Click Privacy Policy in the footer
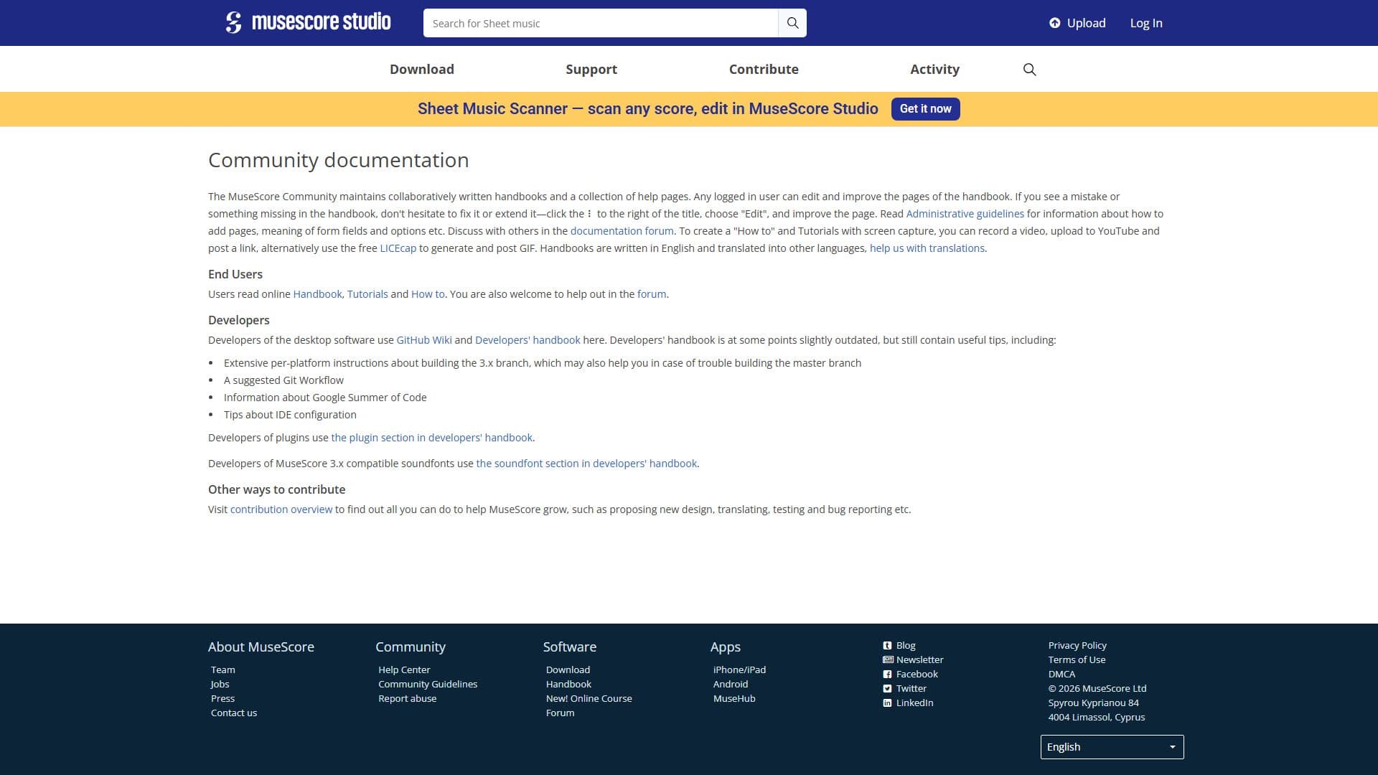The image size is (1378, 775). click(1077, 645)
